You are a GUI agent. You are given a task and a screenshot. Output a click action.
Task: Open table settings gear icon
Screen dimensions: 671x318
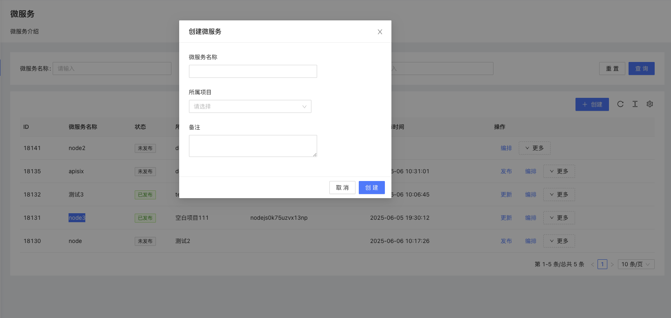pyautogui.click(x=649, y=104)
